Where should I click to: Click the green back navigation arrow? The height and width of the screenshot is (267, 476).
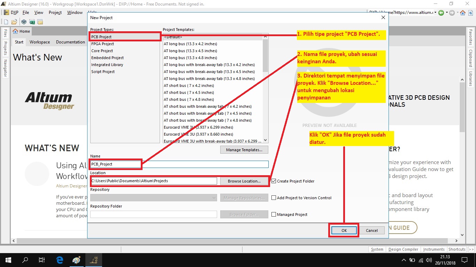(441, 13)
